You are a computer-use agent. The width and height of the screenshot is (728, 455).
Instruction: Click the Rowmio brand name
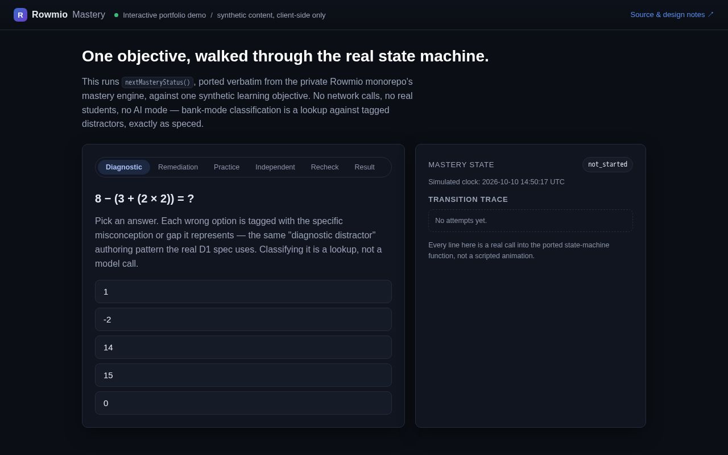pos(49,15)
